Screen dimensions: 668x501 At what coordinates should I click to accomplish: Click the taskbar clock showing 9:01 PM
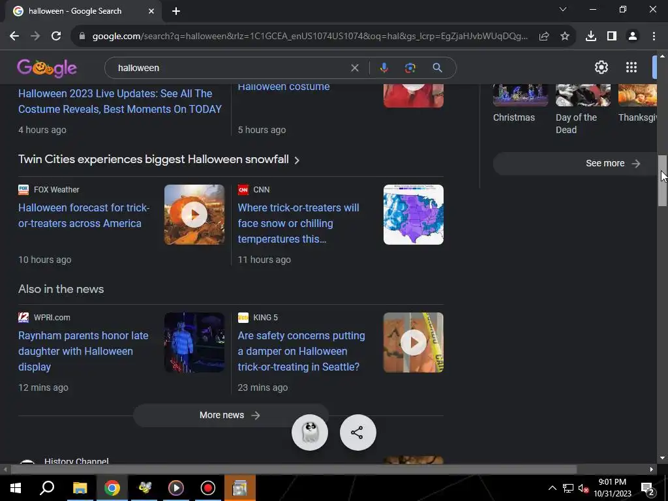coord(612,488)
